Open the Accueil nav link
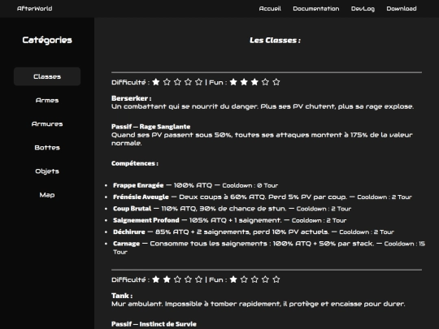This screenshot has width=439, height=329. pos(270,9)
